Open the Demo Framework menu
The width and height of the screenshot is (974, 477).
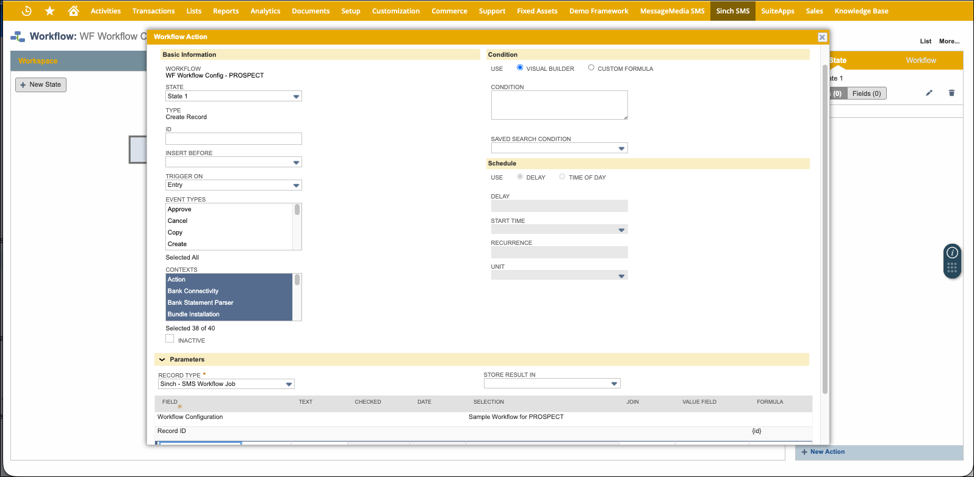[599, 11]
